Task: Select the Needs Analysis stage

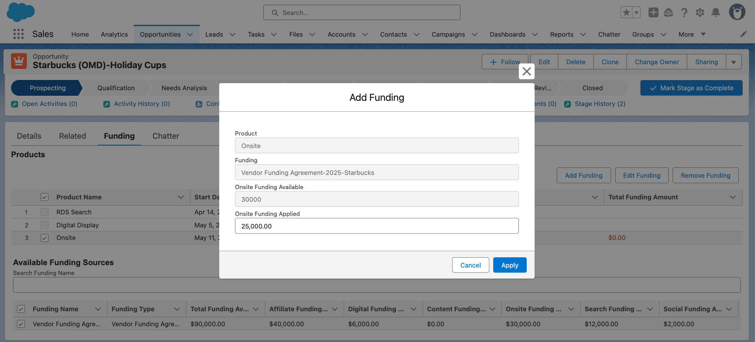Action: tap(184, 88)
